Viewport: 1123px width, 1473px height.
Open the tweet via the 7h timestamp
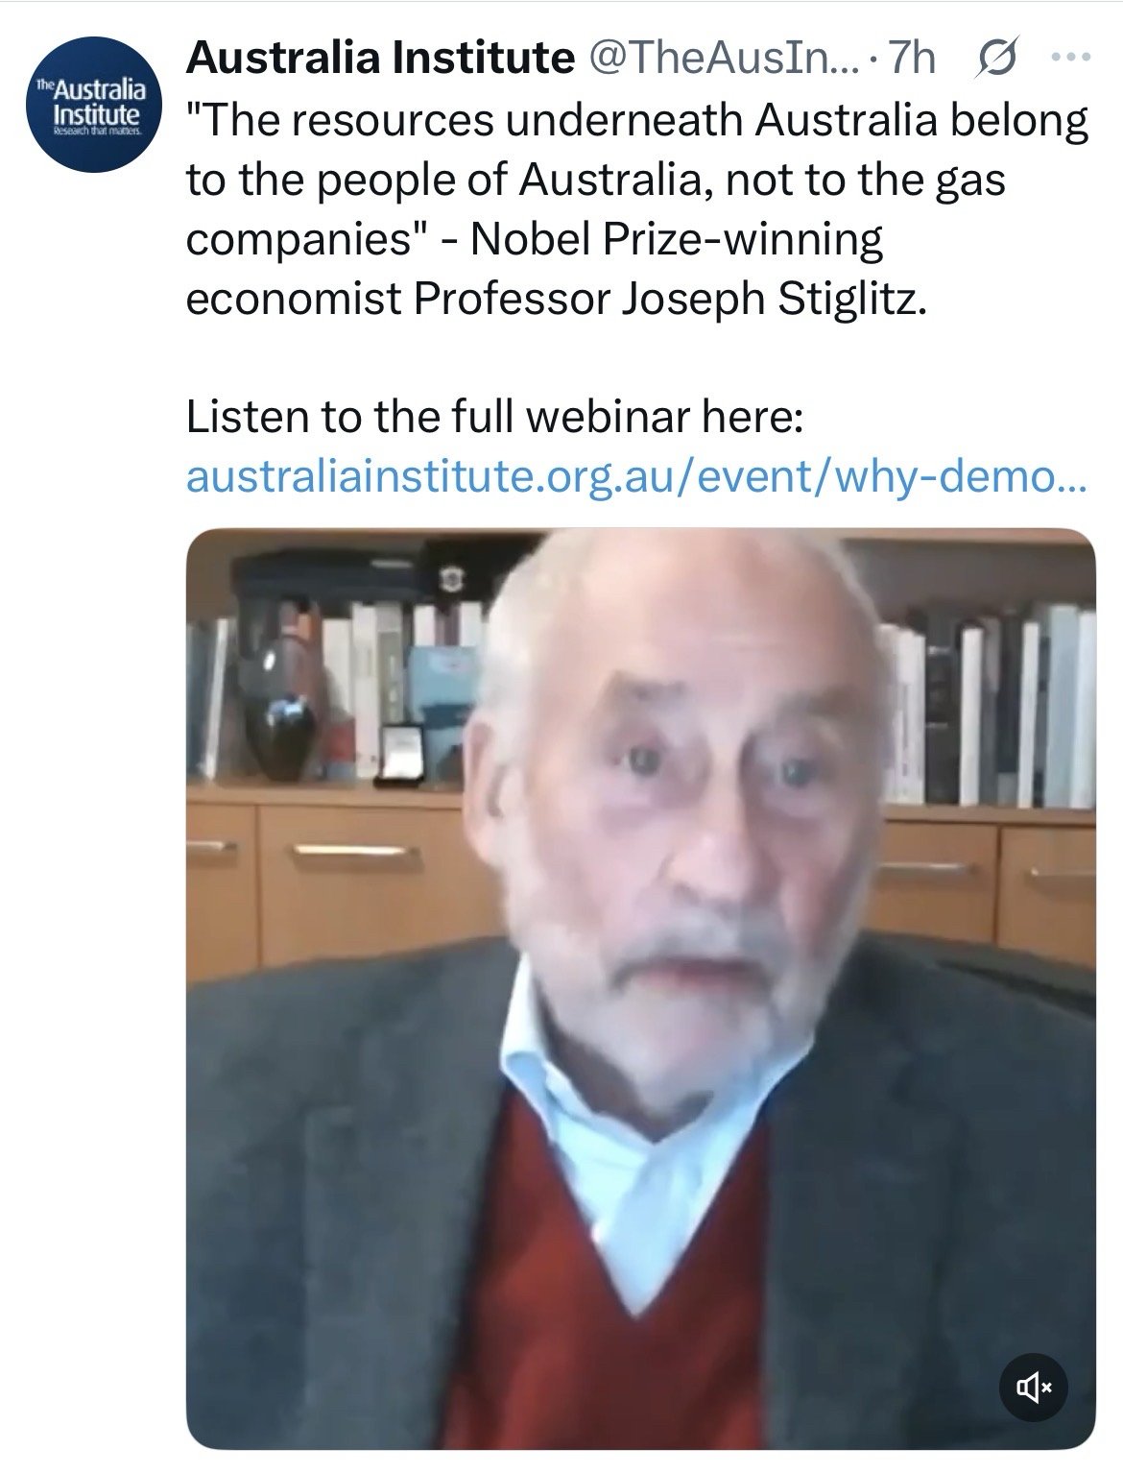click(x=912, y=59)
